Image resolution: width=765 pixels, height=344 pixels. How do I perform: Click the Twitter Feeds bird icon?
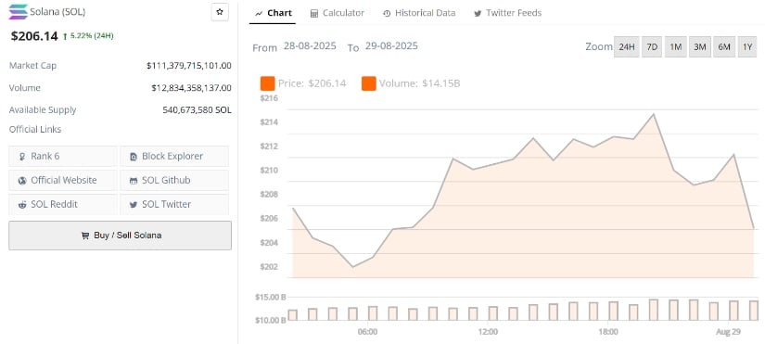478,13
